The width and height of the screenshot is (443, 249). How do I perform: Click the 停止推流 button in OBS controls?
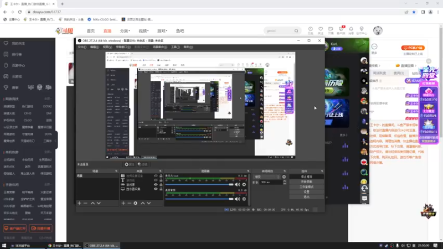click(307, 177)
